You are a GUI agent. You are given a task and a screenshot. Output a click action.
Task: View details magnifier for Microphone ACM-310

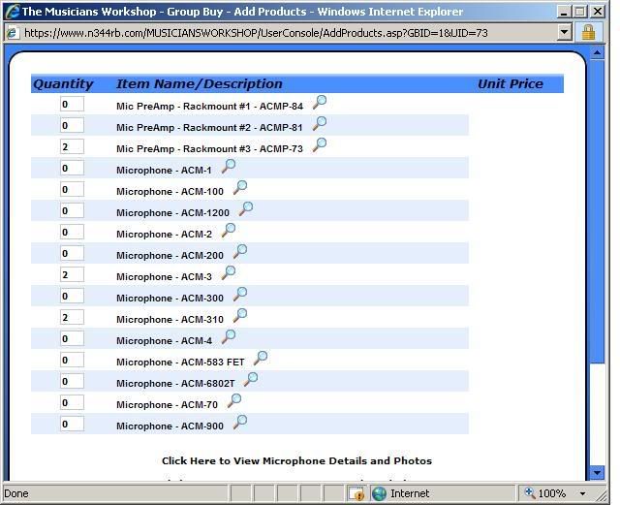(x=240, y=316)
